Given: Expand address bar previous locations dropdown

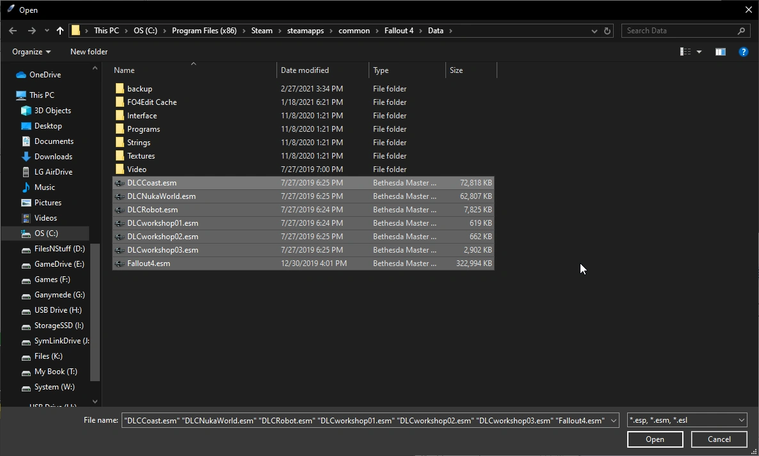Looking at the screenshot, I should 594,31.
